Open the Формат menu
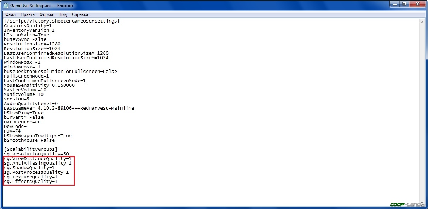428x209 pixels. 47,14
